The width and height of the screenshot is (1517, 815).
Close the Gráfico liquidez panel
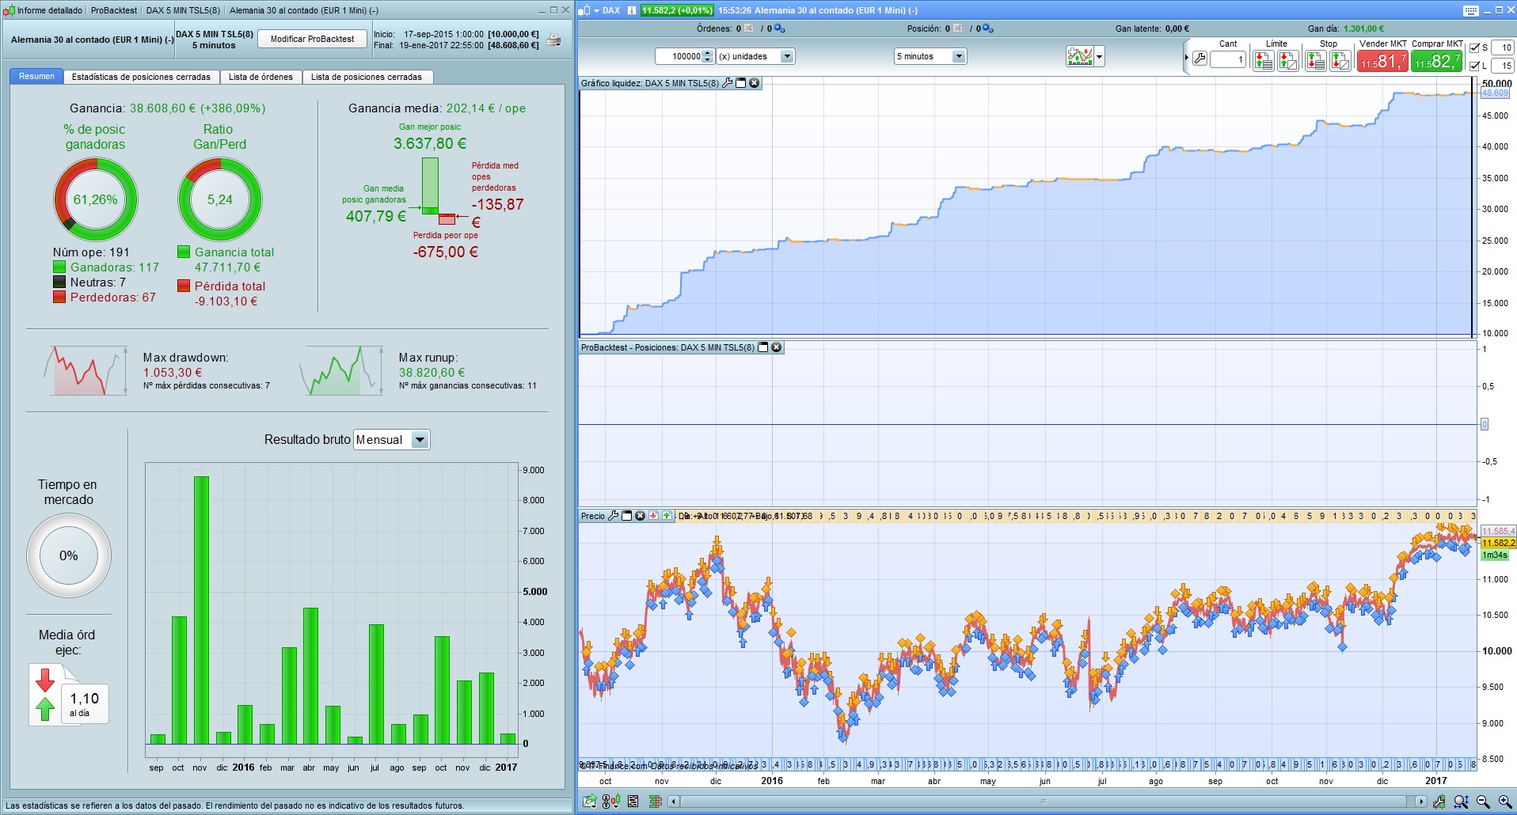755,83
